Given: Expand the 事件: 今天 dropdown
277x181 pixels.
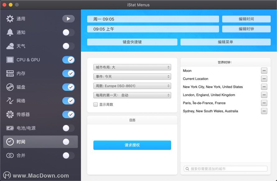Looking at the screenshot, I should coord(132,77).
